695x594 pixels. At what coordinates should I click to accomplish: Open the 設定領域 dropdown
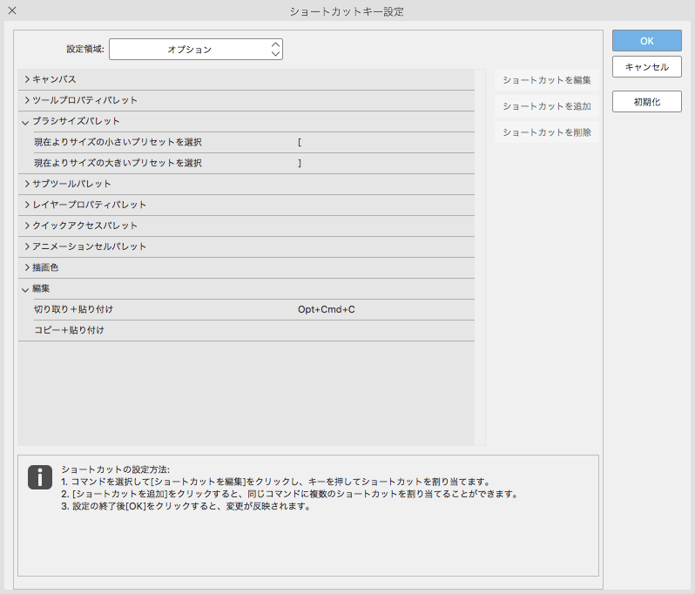coord(195,50)
